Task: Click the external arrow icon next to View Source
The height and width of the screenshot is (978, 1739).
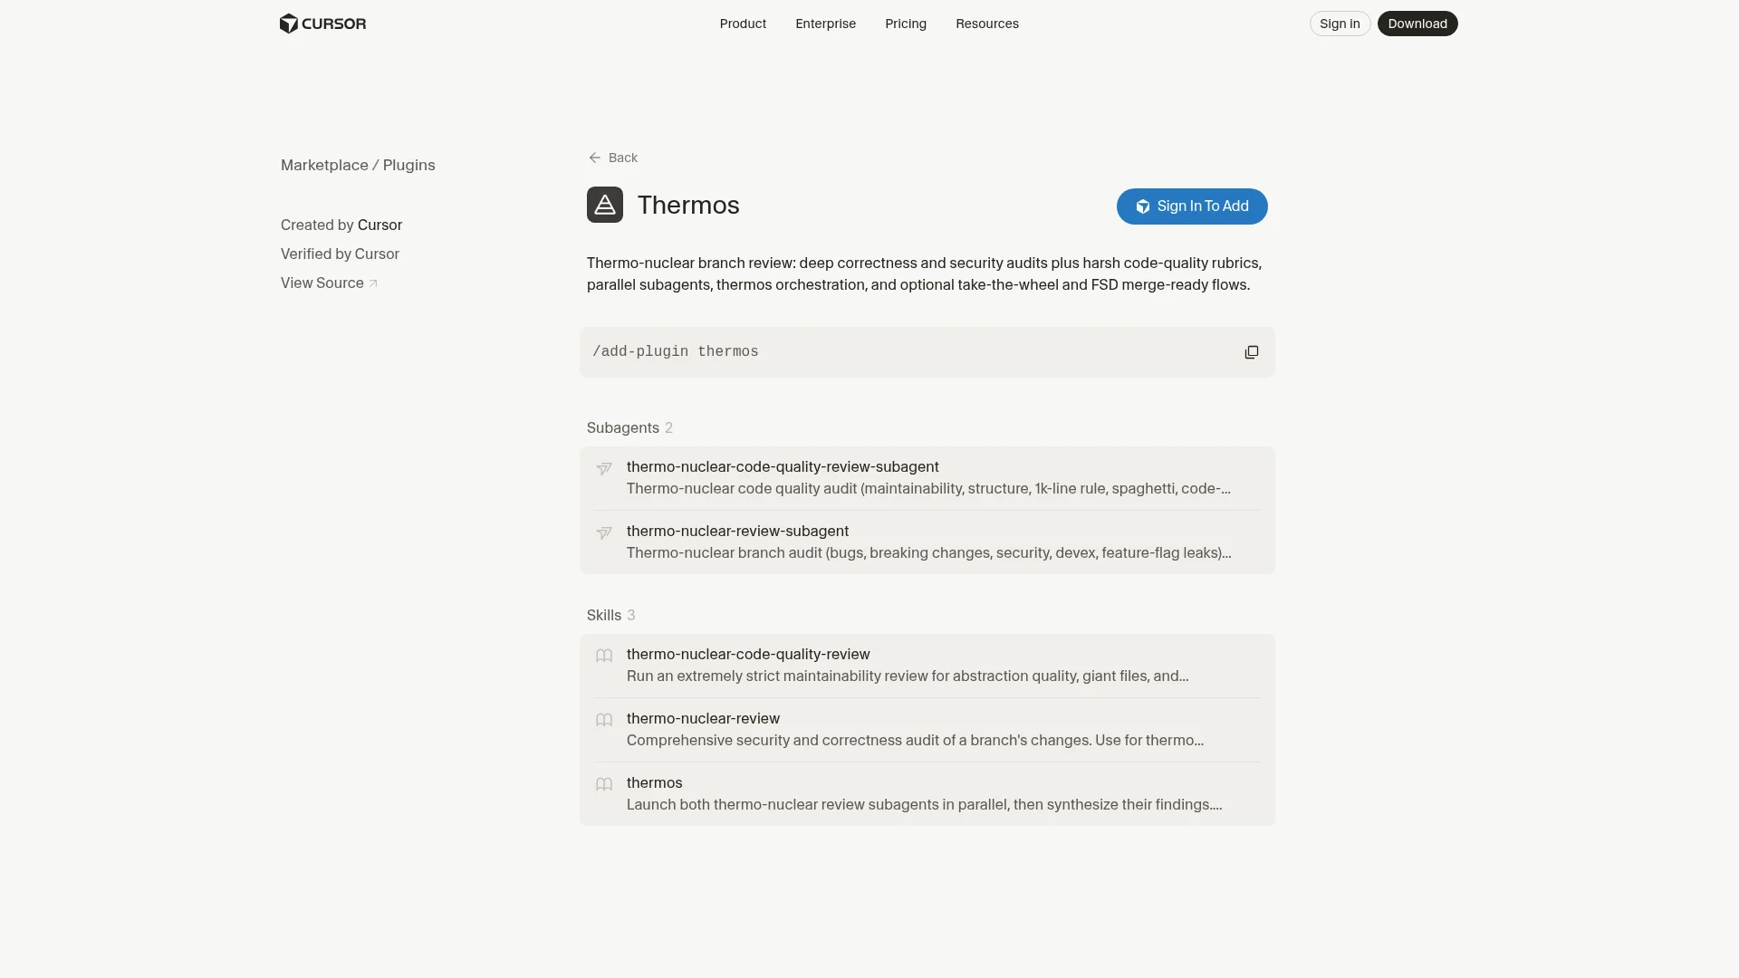Action: [x=373, y=283]
